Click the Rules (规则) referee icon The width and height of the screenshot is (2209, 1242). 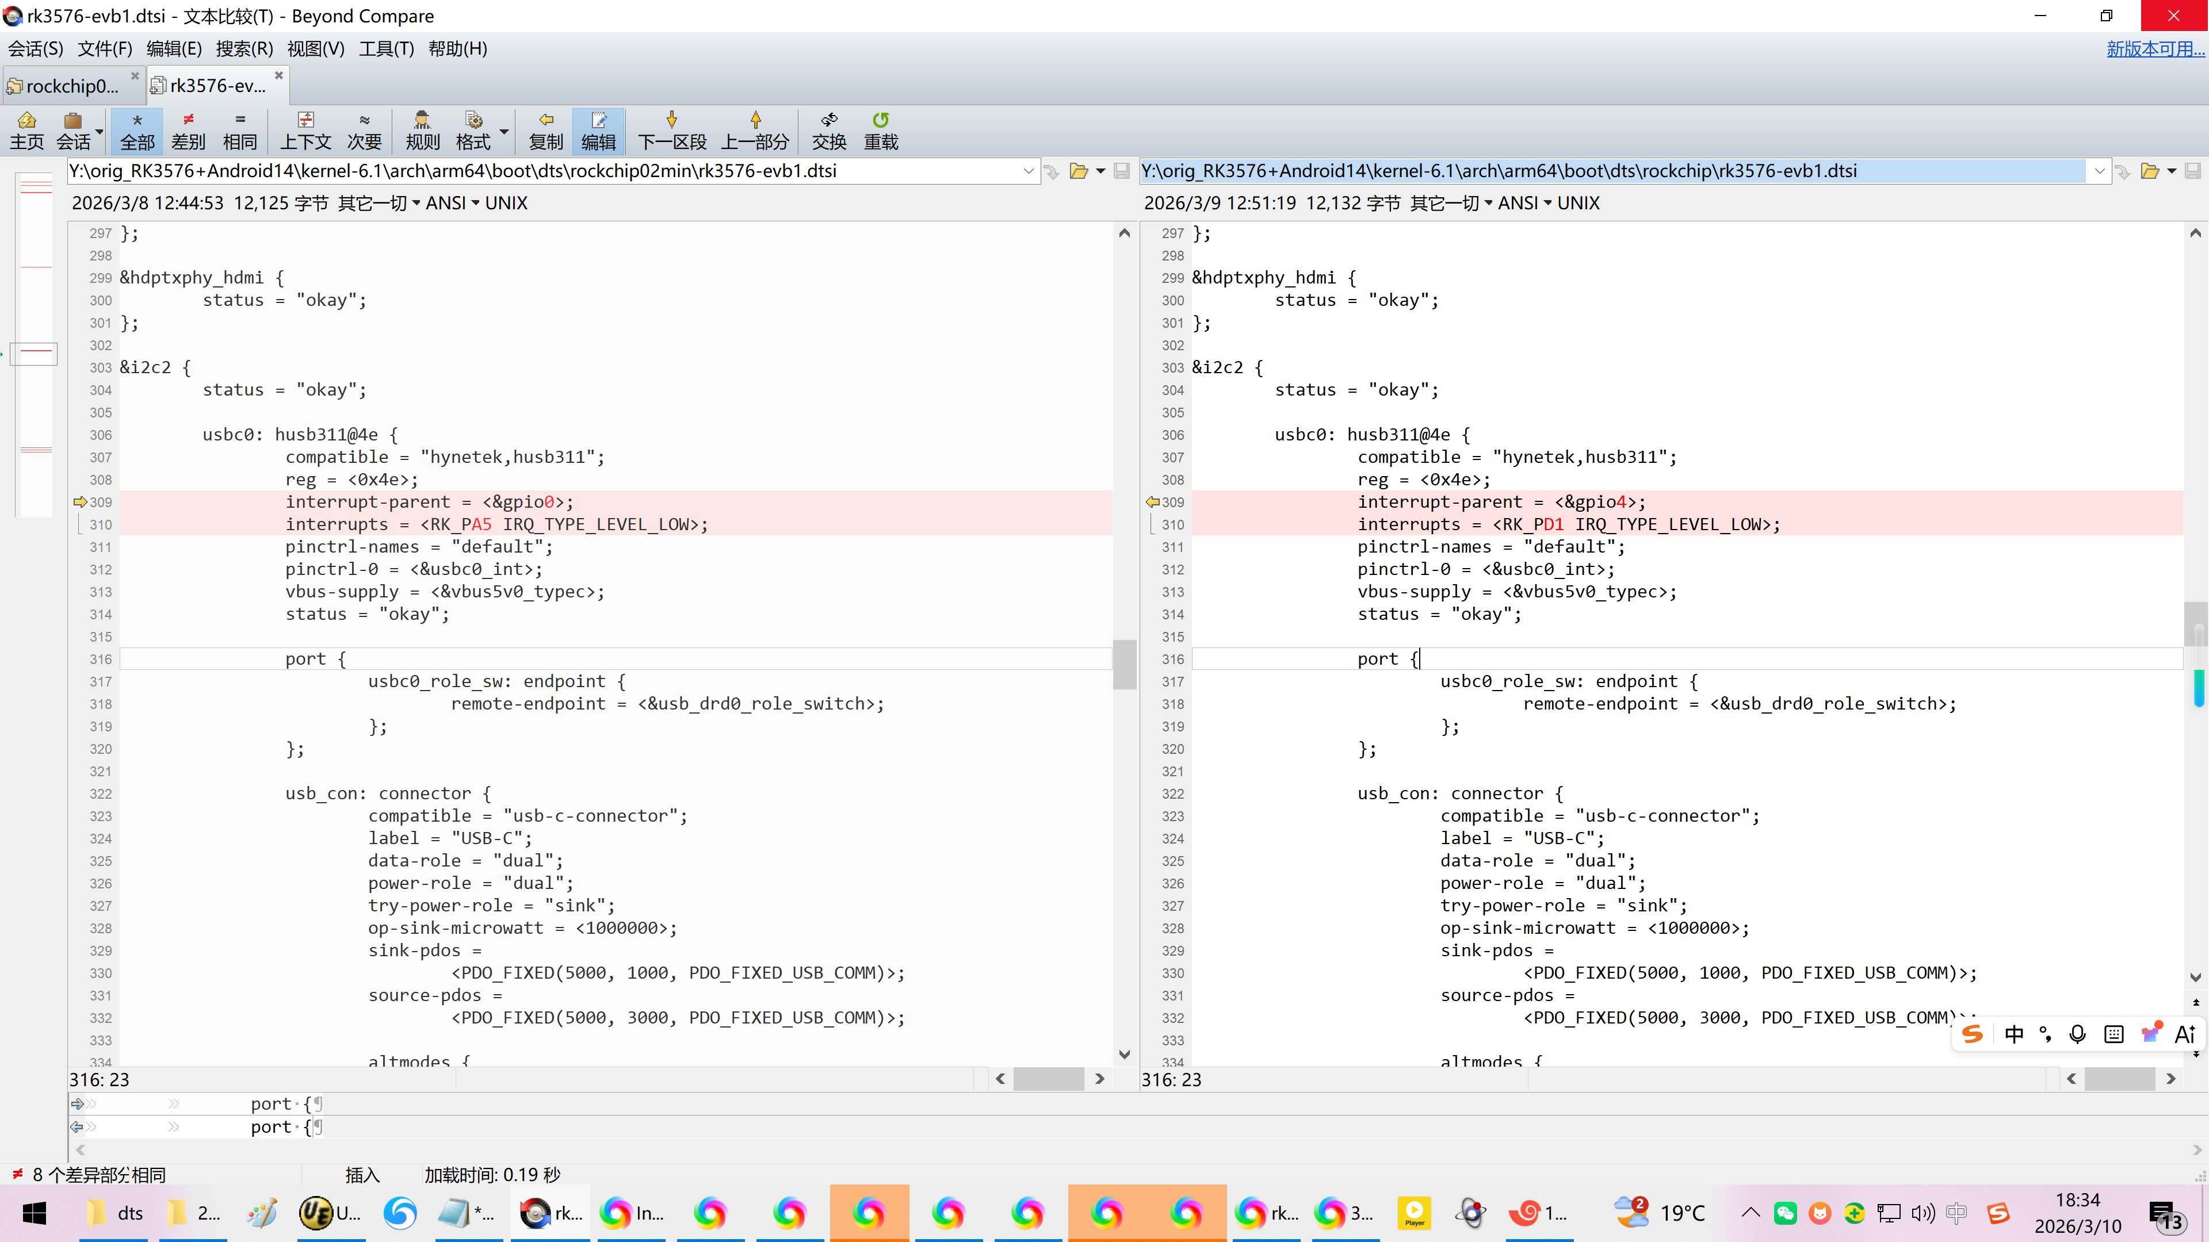422,131
